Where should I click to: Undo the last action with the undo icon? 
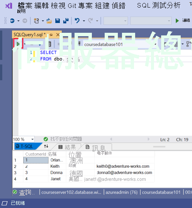77,21
